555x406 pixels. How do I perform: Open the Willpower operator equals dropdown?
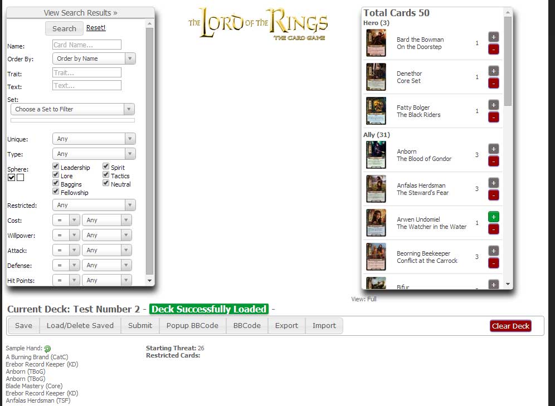pos(66,235)
